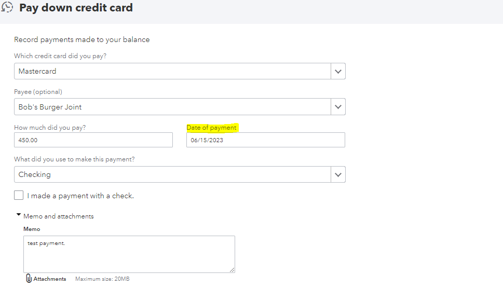
Task: Click the "Memo and attachments" label text
Action: [58, 216]
